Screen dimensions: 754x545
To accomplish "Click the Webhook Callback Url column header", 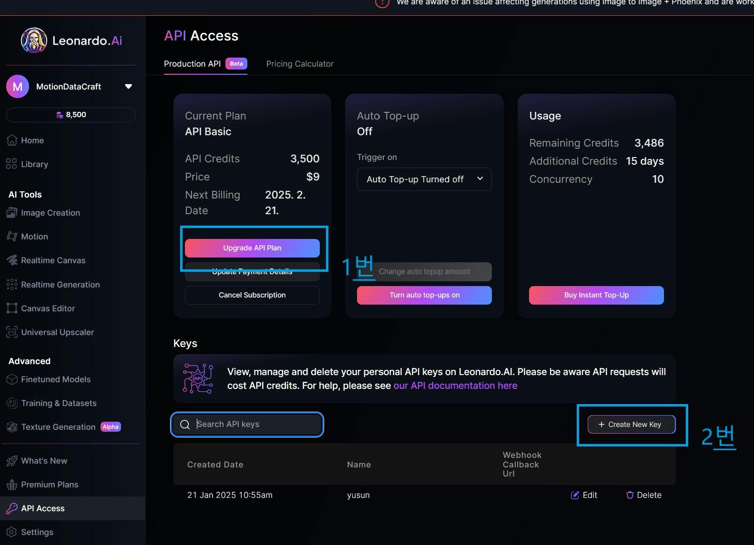I will pos(522,464).
